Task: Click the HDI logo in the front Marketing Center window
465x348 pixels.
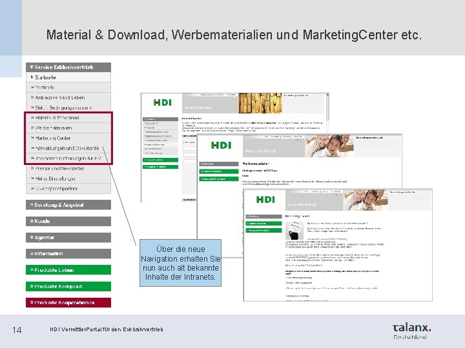Action: click(265, 199)
